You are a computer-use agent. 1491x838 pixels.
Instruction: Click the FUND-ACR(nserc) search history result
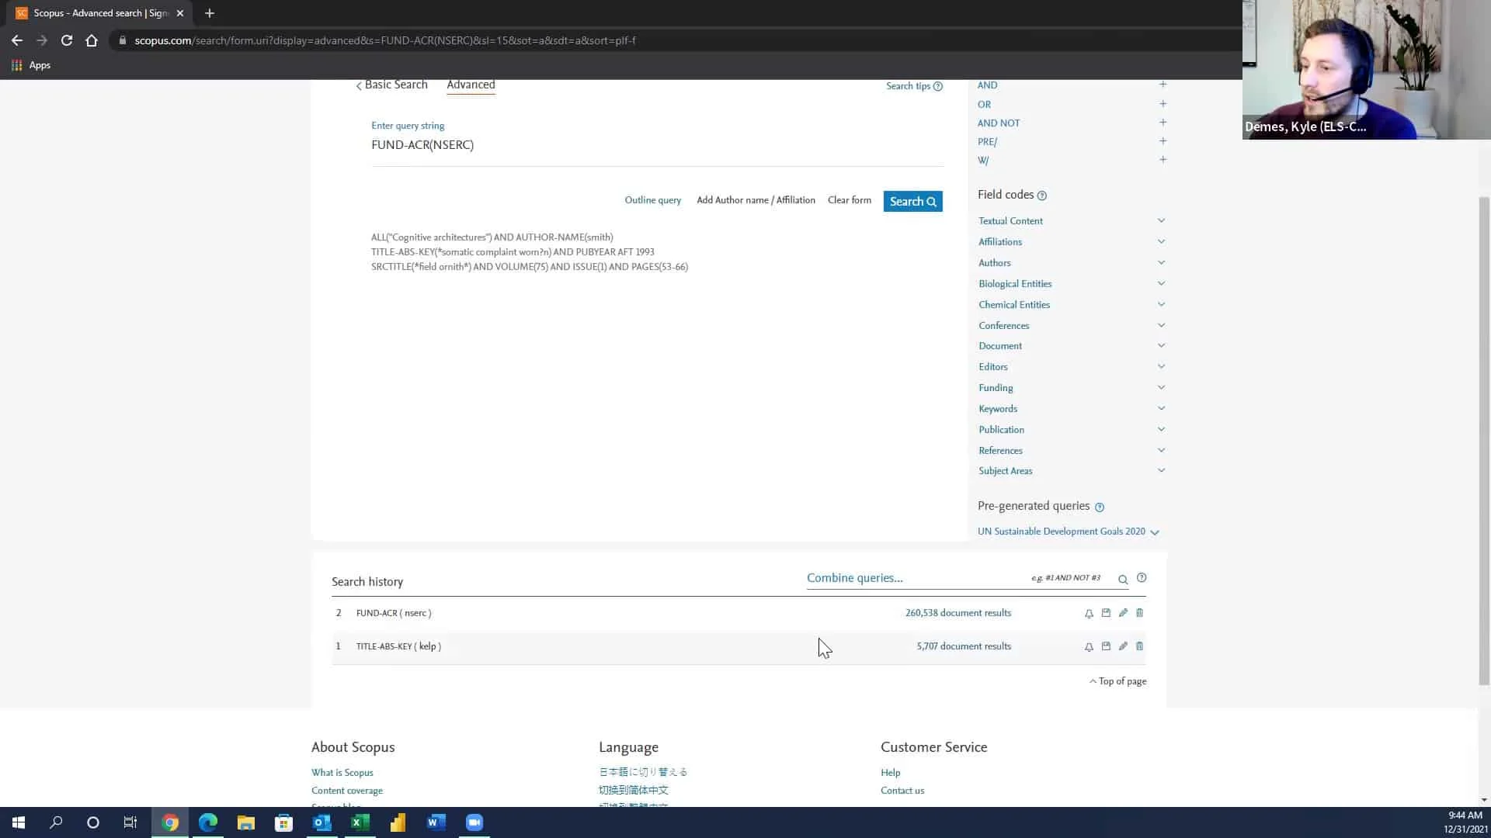(x=393, y=612)
